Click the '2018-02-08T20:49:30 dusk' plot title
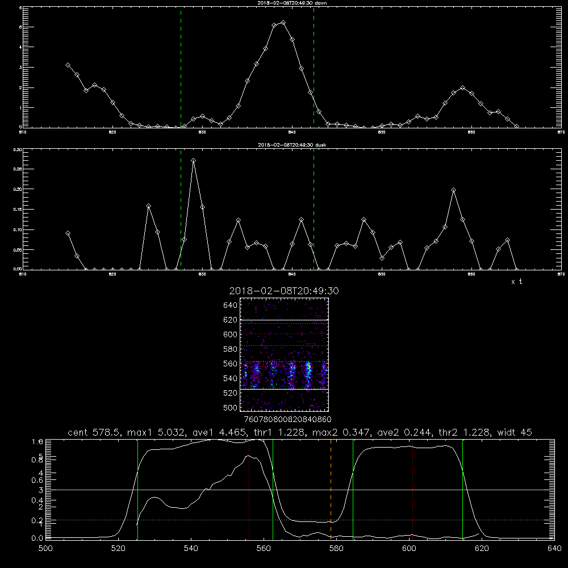The width and height of the screenshot is (568, 568). 292,145
